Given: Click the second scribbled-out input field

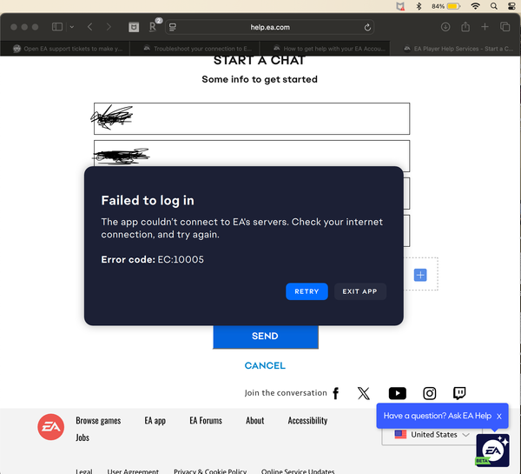Looking at the screenshot, I should click(x=252, y=153).
